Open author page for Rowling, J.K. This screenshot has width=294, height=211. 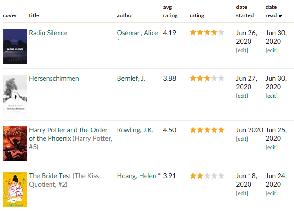135,130
